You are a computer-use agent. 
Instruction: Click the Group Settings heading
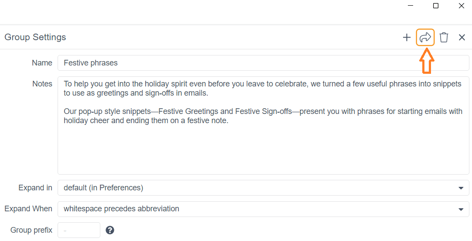tap(35, 37)
